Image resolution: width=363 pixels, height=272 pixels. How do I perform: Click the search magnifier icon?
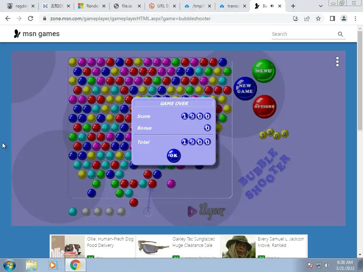click(340, 34)
